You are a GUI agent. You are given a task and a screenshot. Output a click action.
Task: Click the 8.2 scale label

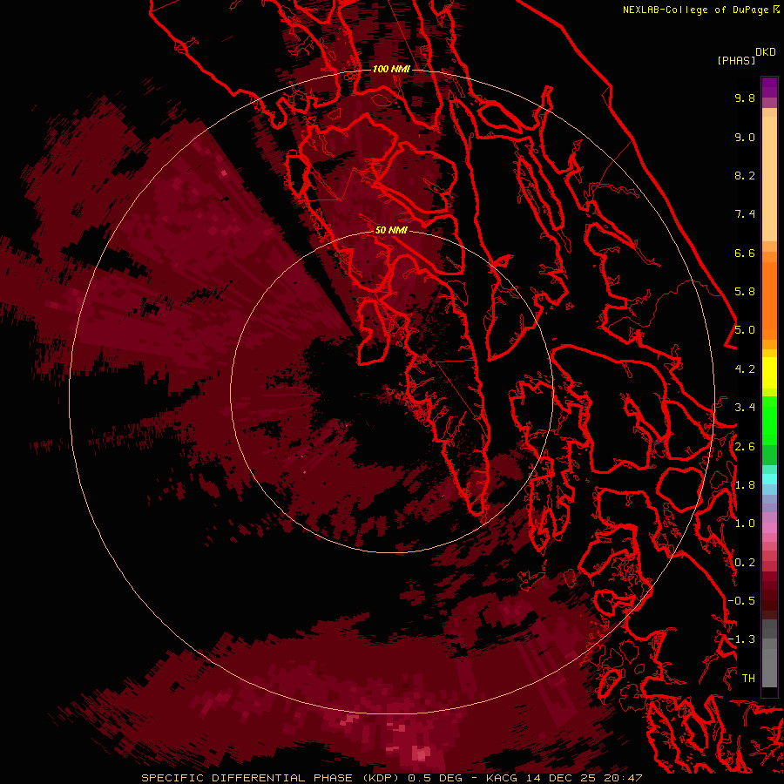(x=745, y=175)
